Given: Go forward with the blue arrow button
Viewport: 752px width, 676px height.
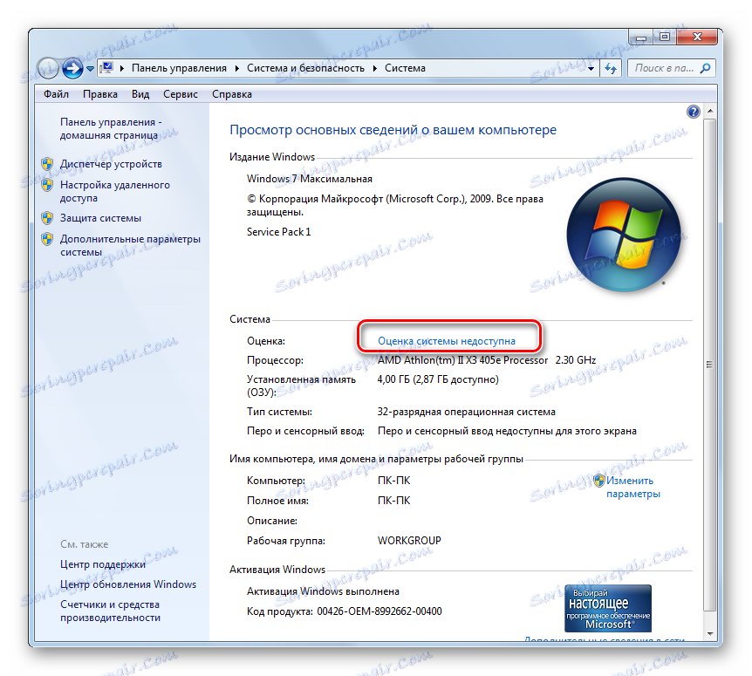Looking at the screenshot, I should tap(72, 68).
